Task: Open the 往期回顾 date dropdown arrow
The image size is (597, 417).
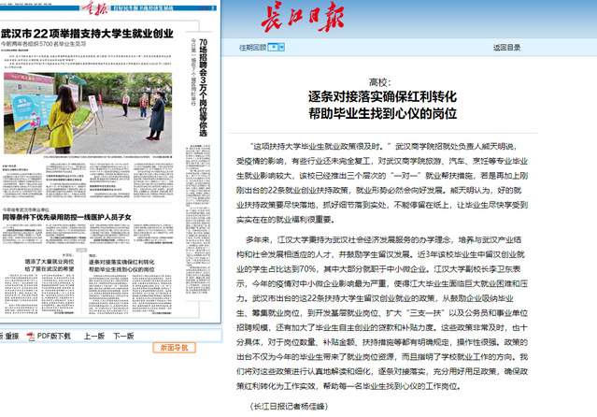Action: 282,48
